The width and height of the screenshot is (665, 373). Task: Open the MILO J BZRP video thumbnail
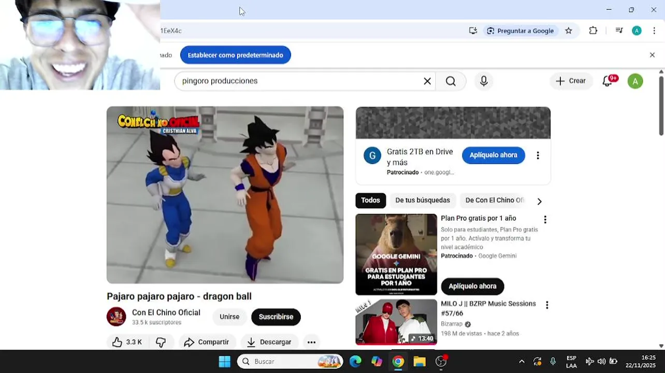[396, 322]
